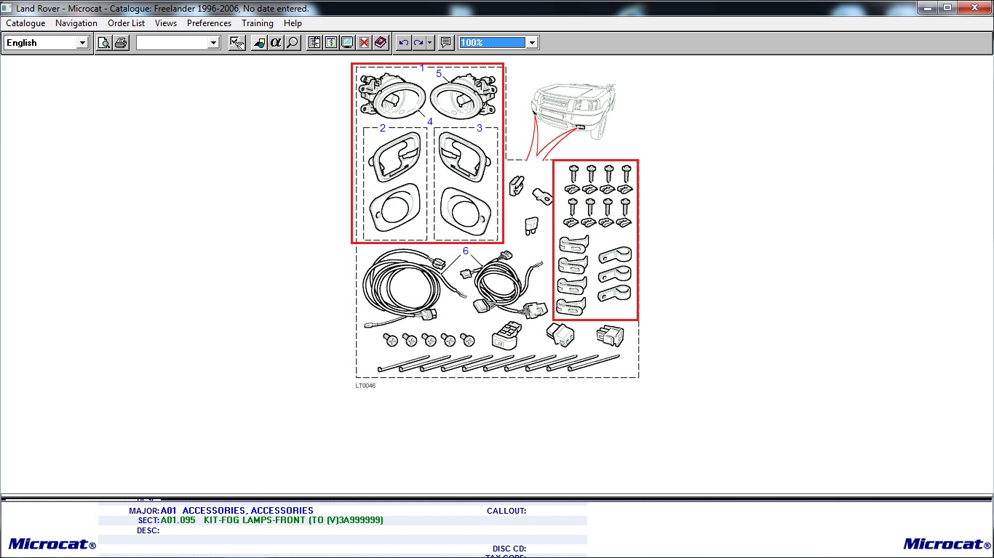Click the red X delete icon
The image size is (994, 558).
(x=364, y=43)
